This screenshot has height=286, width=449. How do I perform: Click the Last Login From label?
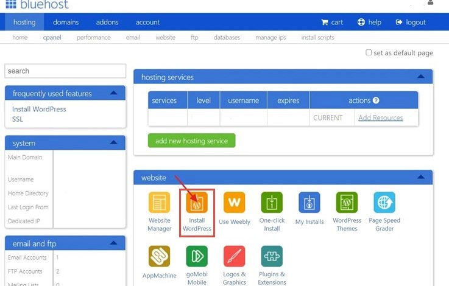pyautogui.click(x=28, y=207)
